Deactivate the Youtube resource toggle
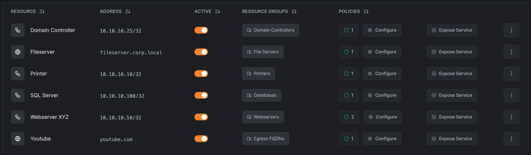The image size is (531, 155). tap(201, 139)
